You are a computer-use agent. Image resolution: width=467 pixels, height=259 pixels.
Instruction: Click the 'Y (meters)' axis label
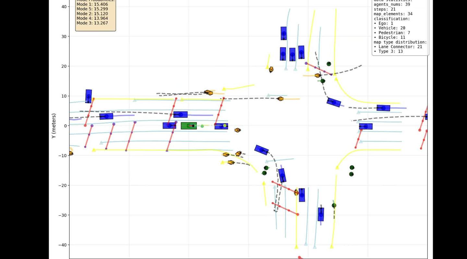54,126
